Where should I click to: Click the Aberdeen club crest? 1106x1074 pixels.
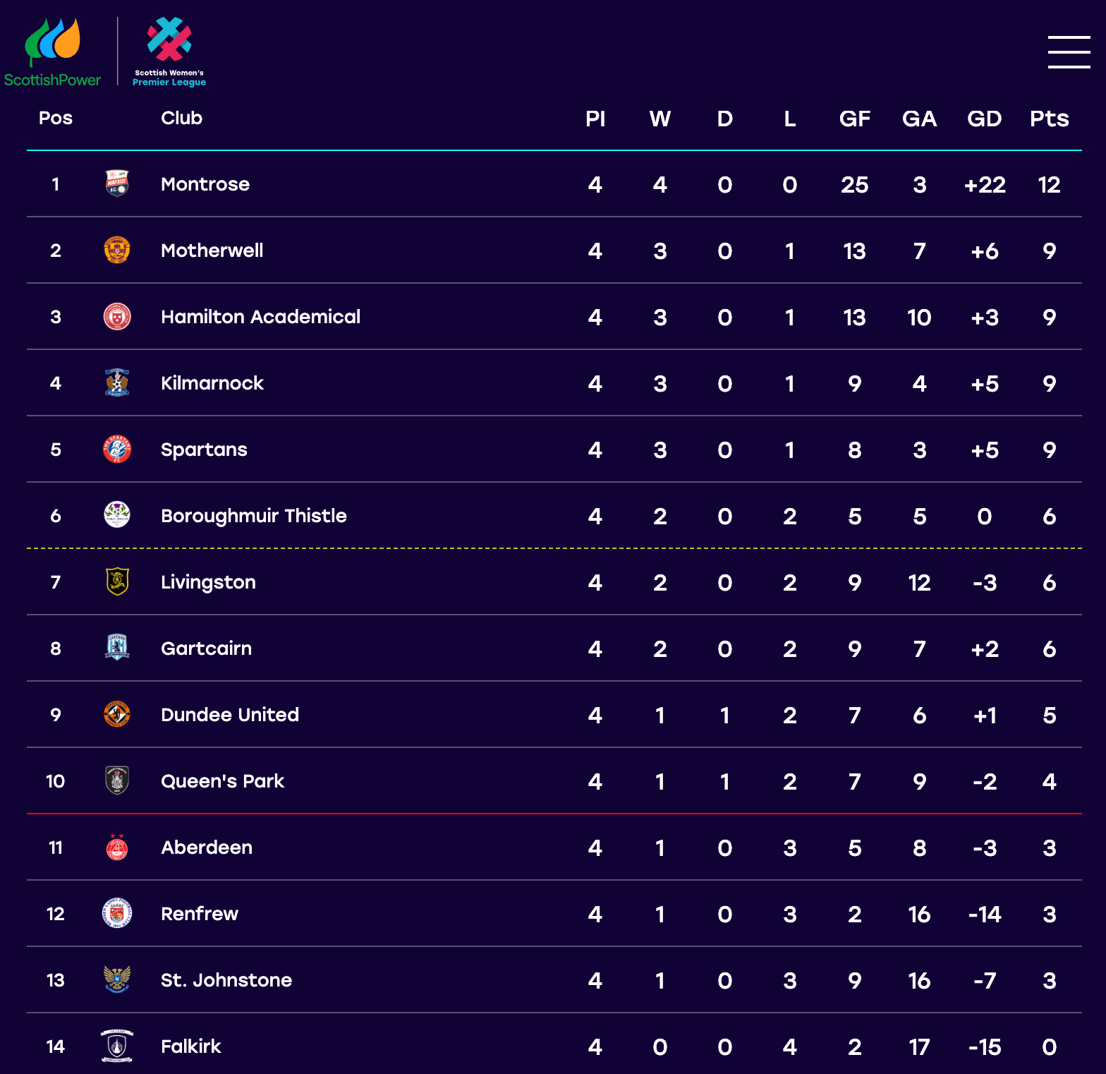pyautogui.click(x=117, y=847)
